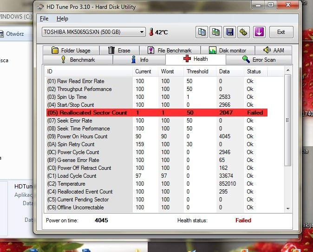
Task: Open the File menu
Action: (x=44, y=19)
